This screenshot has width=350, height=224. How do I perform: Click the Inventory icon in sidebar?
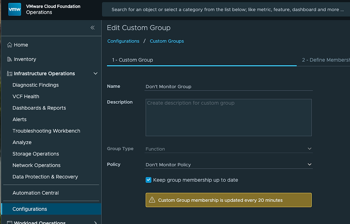[x=9, y=59]
